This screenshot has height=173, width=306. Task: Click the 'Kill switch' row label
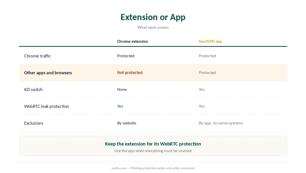click(x=33, y=90)
